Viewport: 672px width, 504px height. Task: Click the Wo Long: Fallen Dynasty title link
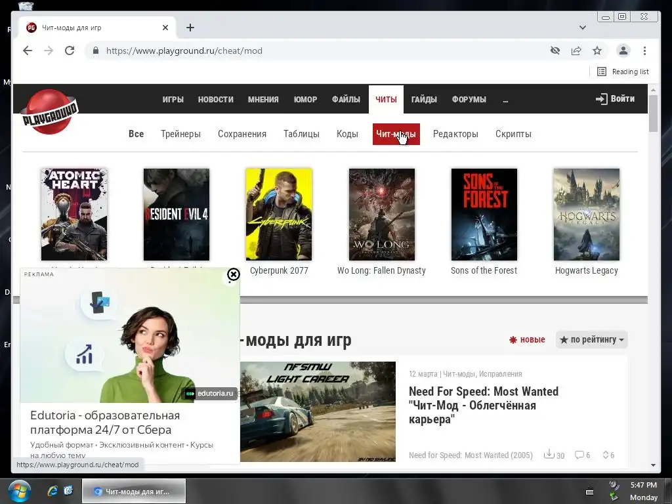click(381, 270)
